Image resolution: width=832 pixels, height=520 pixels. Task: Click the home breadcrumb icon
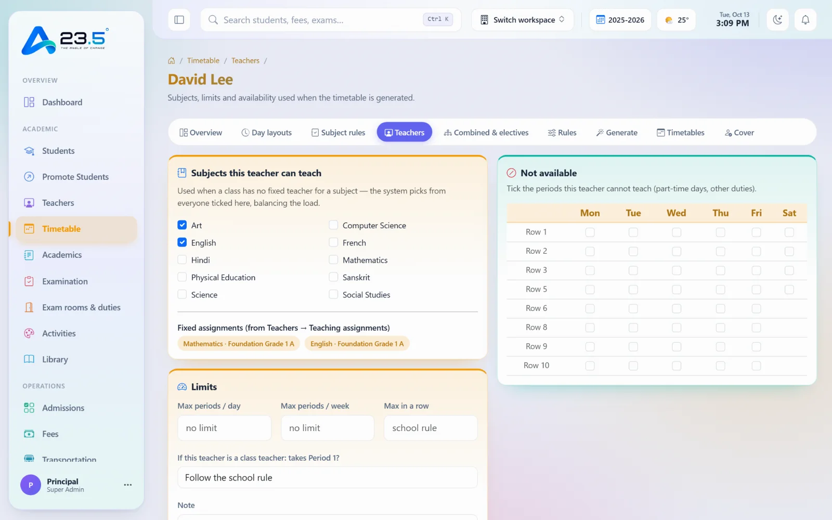coord(172,61)
